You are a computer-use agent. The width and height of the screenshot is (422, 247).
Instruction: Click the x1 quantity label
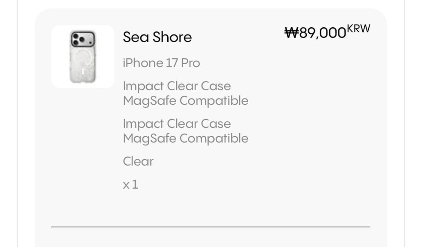click(130, 185)
